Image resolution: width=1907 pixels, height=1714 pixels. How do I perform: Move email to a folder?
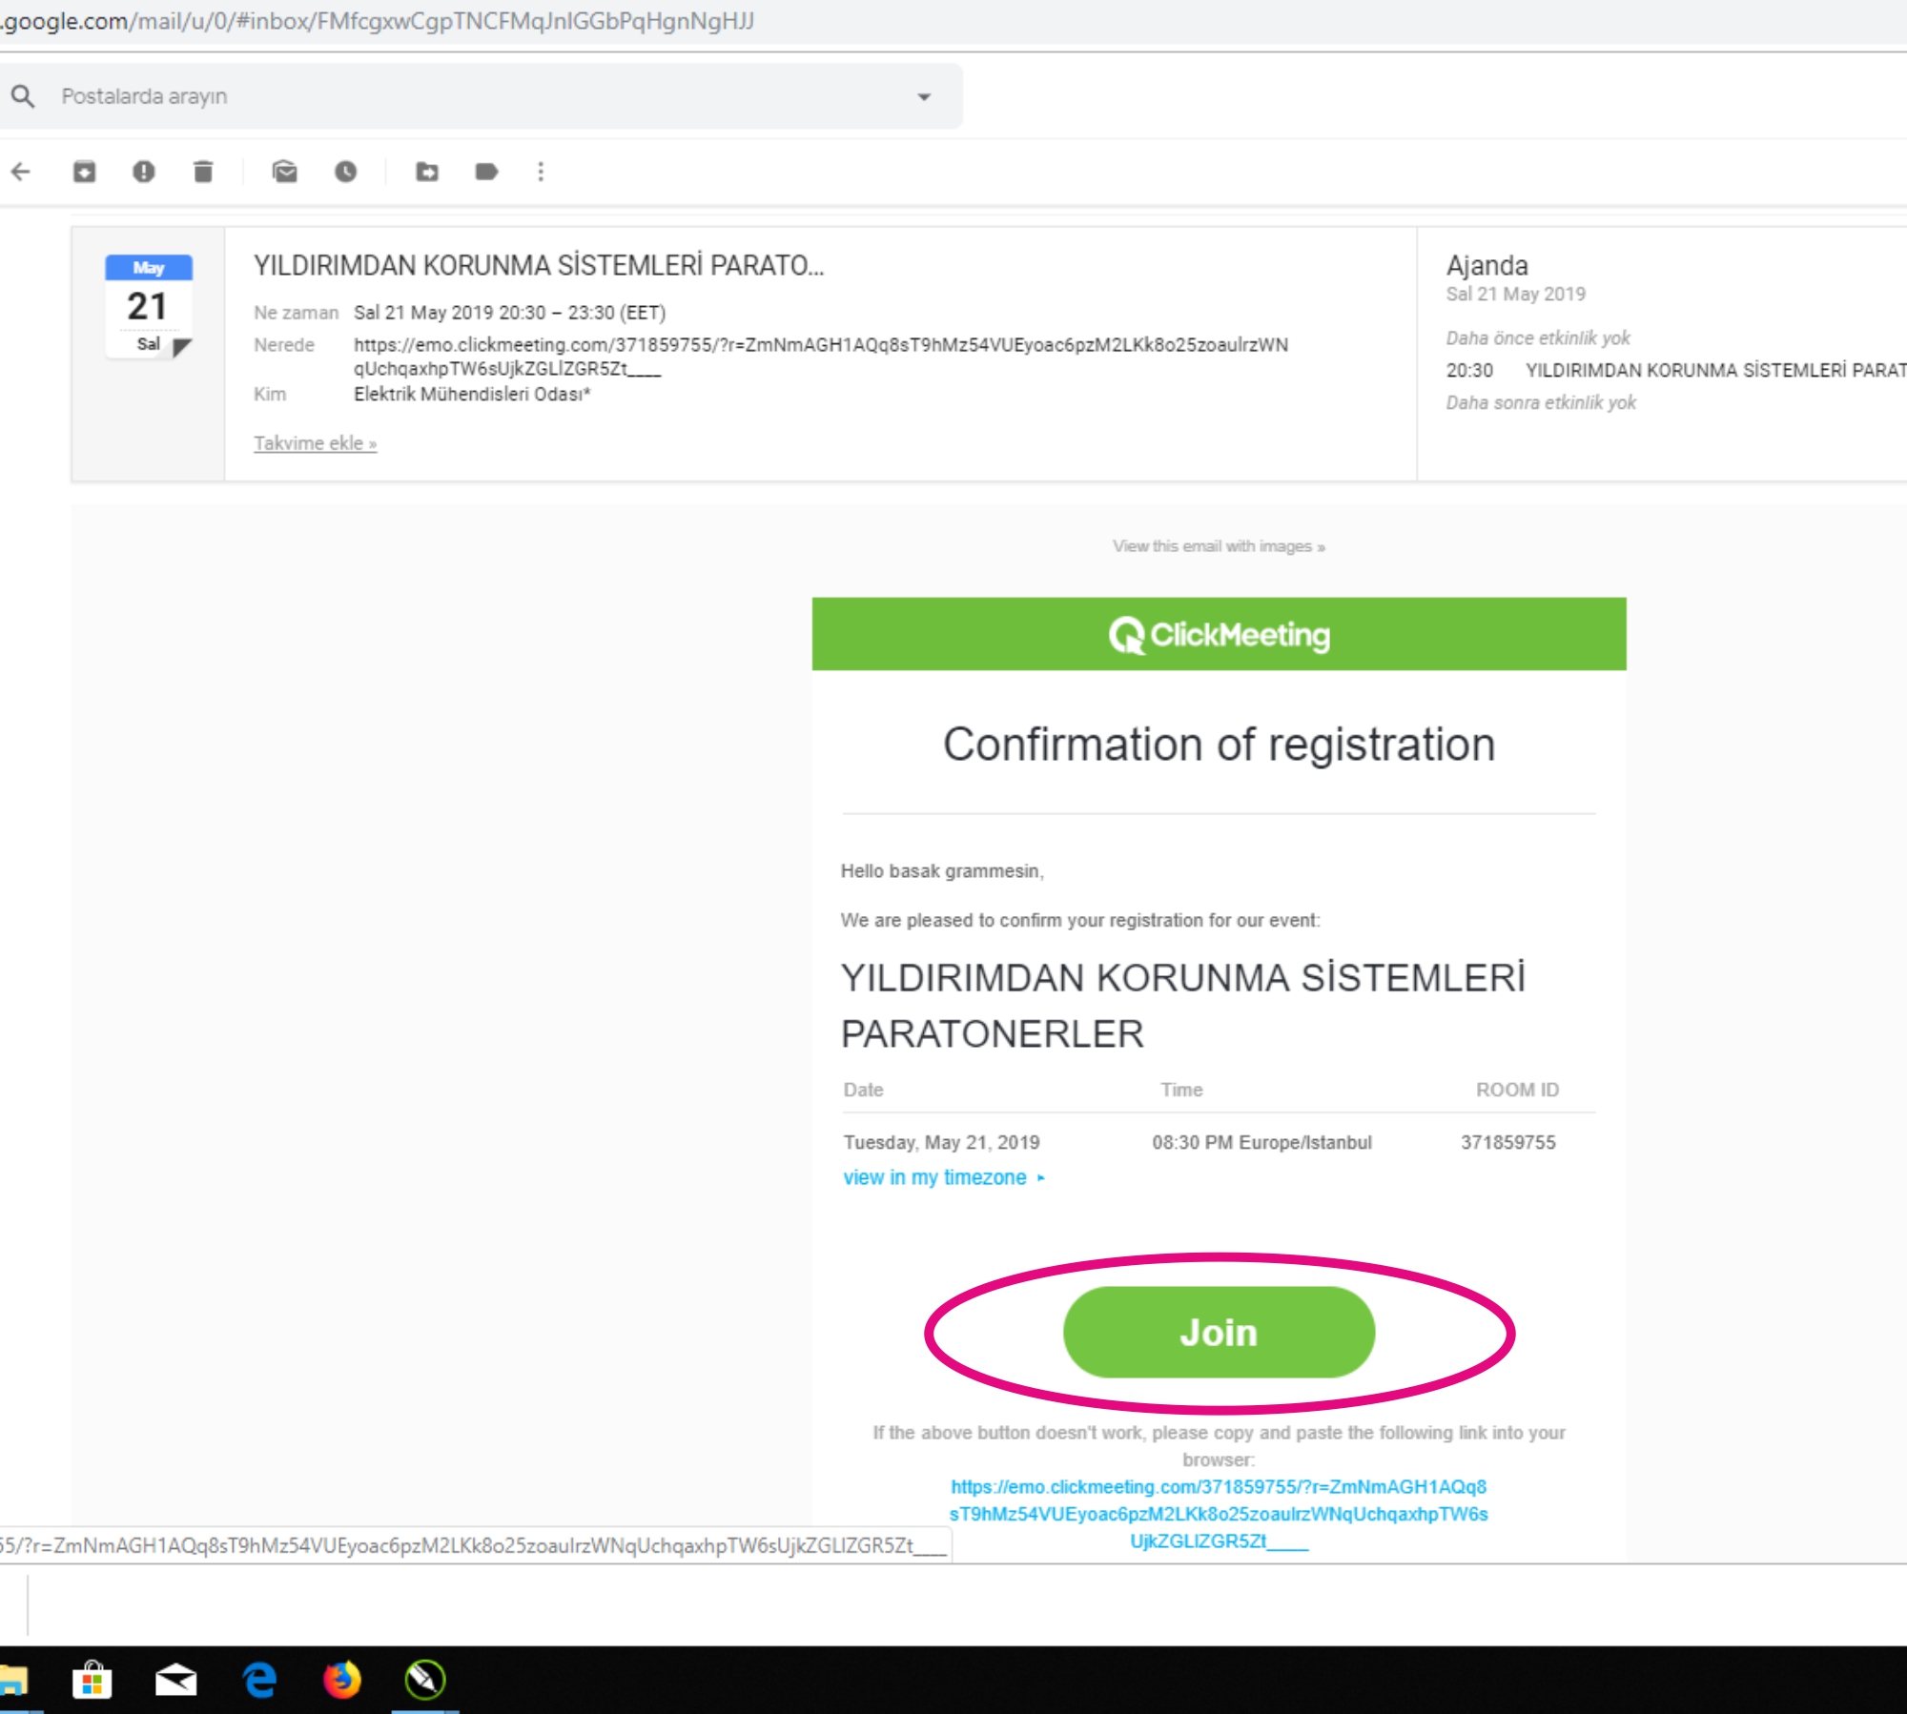427,172
